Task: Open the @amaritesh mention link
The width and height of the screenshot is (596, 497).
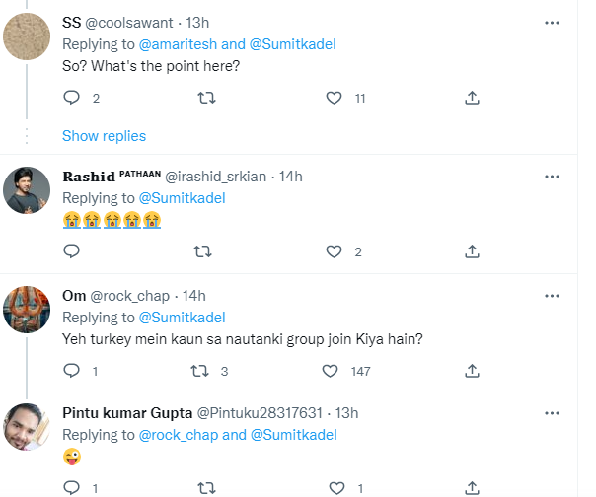Action: 172,45
